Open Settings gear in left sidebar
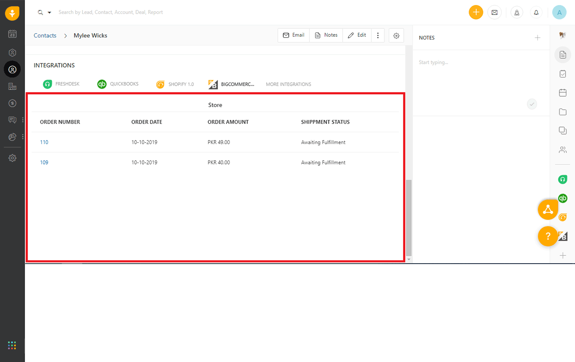Screen dimensions: 575x362 (x=12, y=158)
